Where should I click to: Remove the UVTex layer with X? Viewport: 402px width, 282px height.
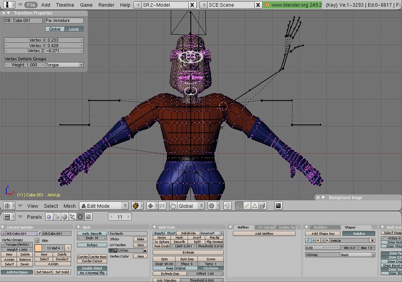tap(145, 251)
